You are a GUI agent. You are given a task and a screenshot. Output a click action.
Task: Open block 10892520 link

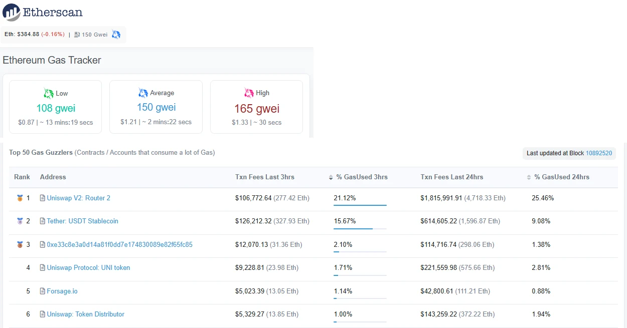(599, 153)
